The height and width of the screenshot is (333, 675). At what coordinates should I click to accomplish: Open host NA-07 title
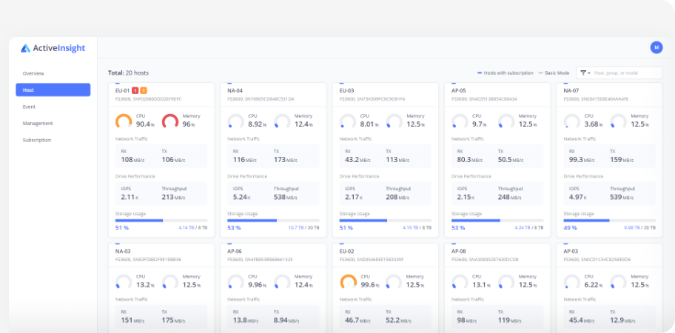coord(571,91)
